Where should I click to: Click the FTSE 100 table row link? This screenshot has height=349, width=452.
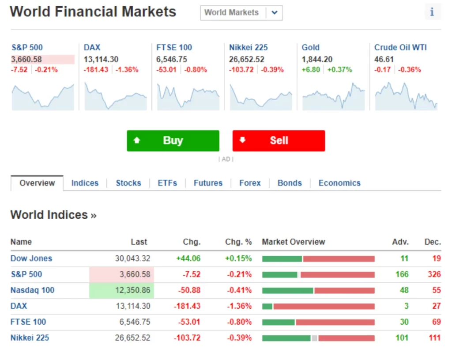tap(28, 322)
